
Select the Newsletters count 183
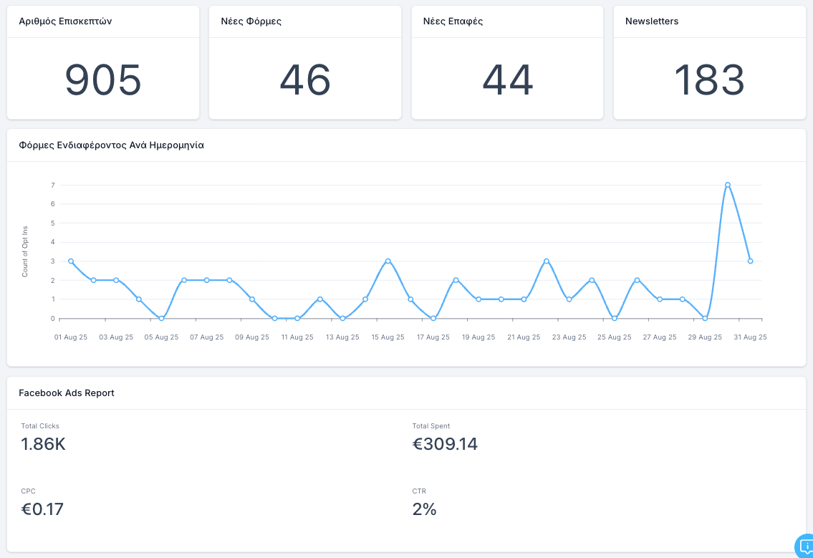709,80
